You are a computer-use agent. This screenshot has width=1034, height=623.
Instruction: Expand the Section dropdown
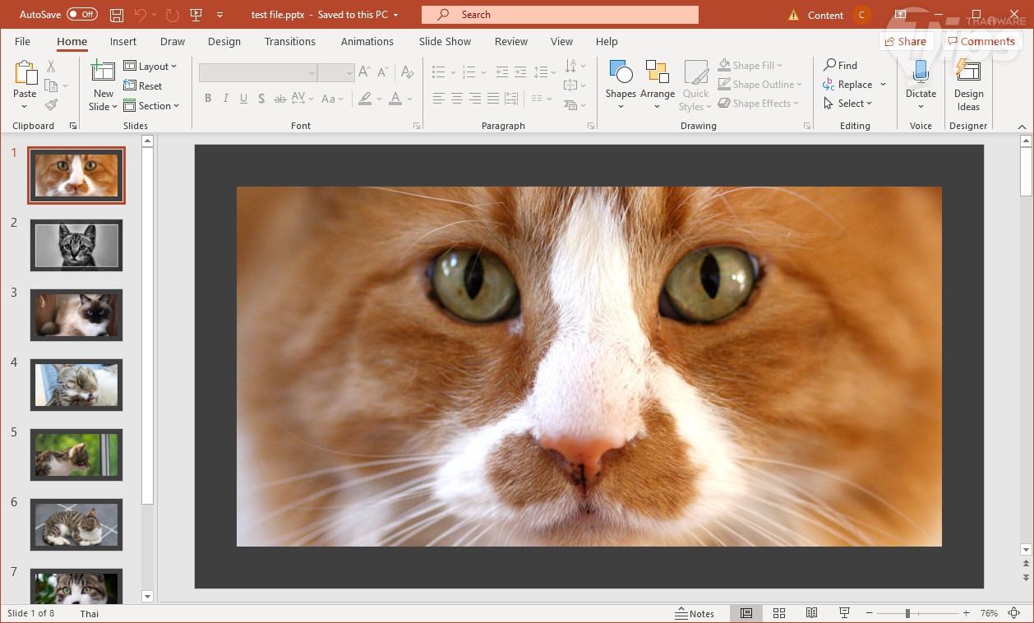point(152,106)
